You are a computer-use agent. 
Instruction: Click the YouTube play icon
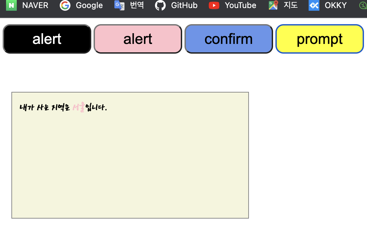pos(214,5)
